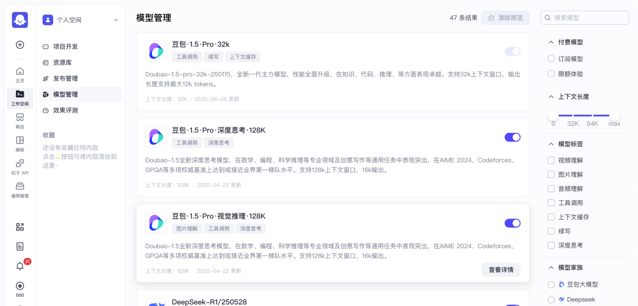Select 模型管理 in the menu

(80, 95)
